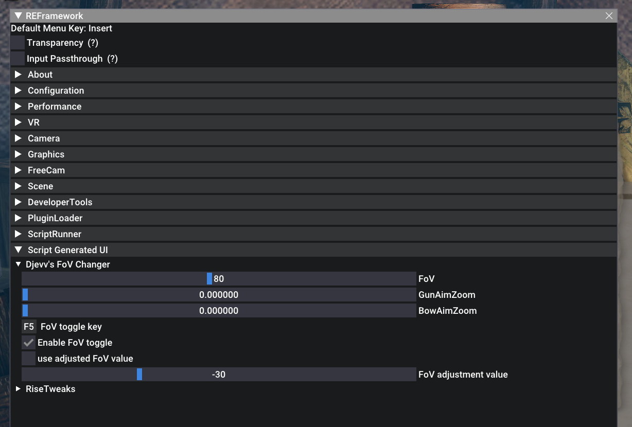Uncheck Enable FoV toggle
The width and height of the screenshot is (632, 427).
pyautogui.click(x=28, y=343)
